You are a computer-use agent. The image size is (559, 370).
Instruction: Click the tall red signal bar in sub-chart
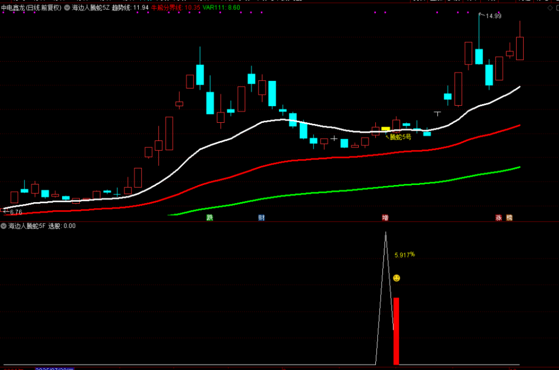[396, 330]
